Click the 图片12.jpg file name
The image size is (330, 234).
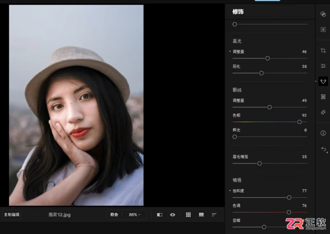(x=60, y=215)
